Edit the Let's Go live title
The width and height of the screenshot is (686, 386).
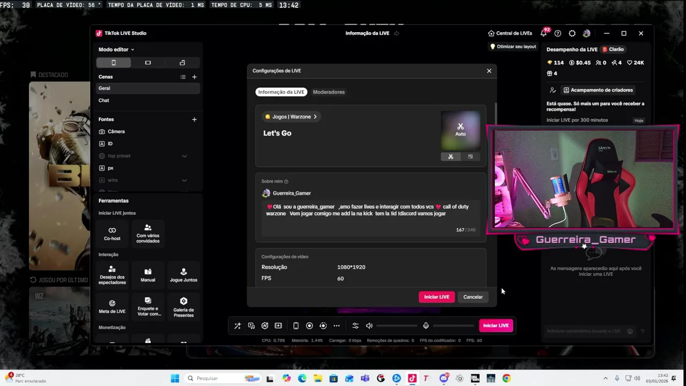pyautogui.click(x=277, y=133)
